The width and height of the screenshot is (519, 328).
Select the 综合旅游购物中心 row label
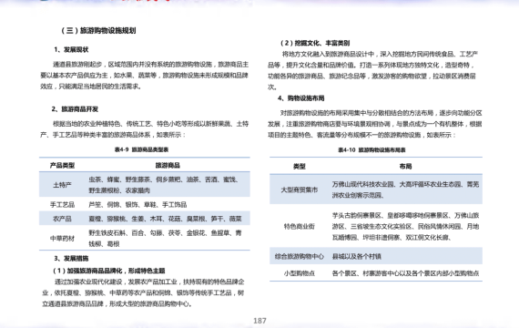click(x=300, y=256)
